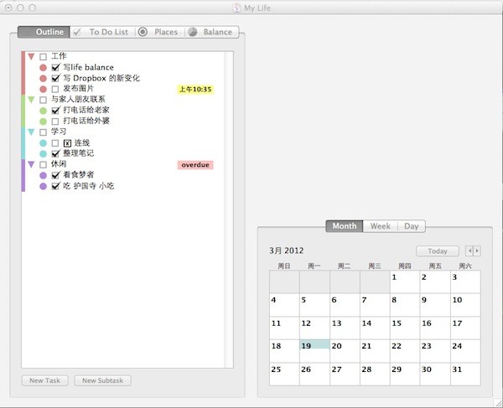Collapse the 工作 group
503x408 pixels.
pos(31,56)
